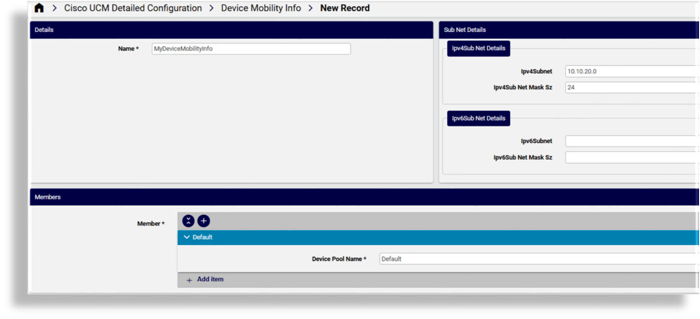The width and height of the screenshot is (700, 319).
Task: Select the Ipv4Sub Net Details section header
Action: [478, 48]
